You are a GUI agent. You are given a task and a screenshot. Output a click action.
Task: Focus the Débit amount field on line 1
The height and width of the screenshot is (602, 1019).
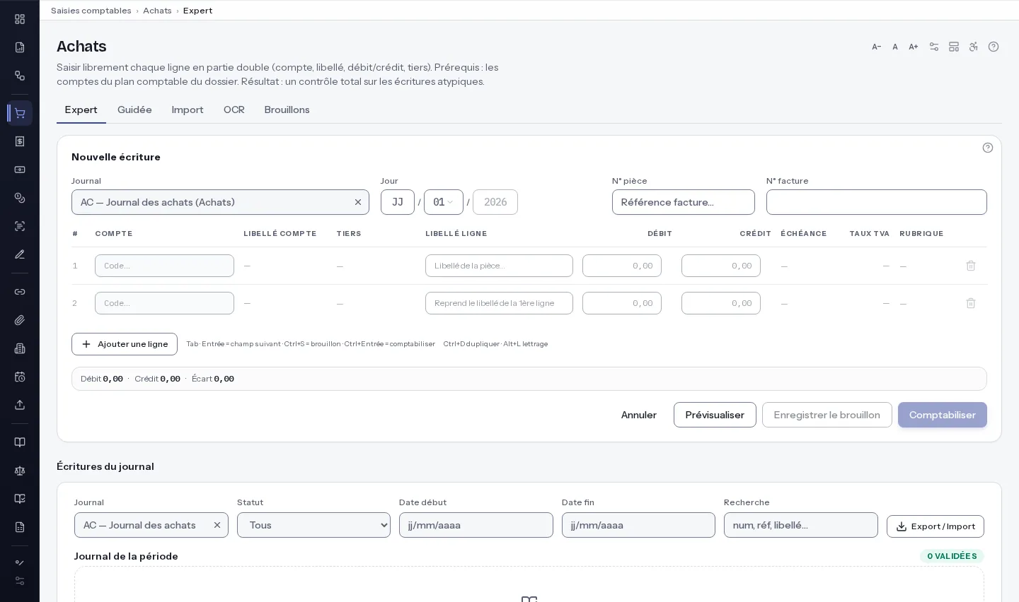click(622, 266)
